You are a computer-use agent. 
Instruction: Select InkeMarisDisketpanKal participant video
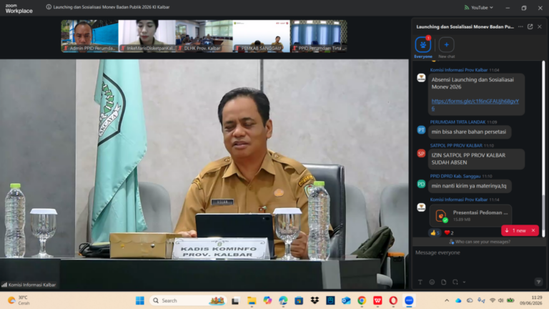(147, 36)
